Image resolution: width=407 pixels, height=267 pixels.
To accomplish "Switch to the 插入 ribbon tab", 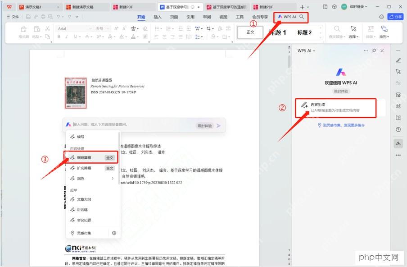I will point(158,17).
